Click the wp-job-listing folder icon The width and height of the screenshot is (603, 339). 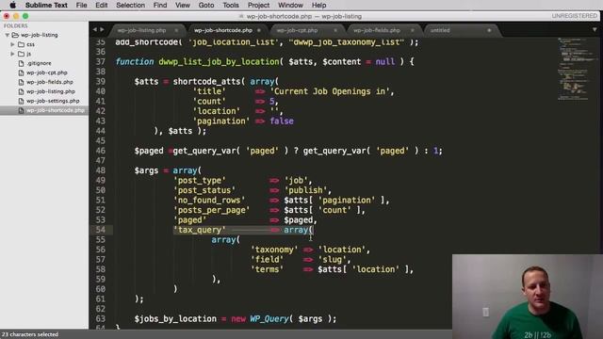pyautogui.click(x=15, y=35)
